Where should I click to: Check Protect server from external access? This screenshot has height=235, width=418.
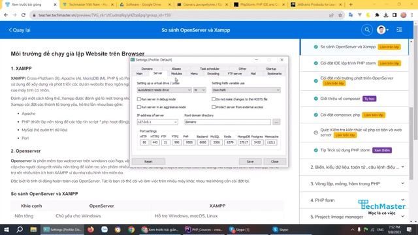click(x=214, y=107)
